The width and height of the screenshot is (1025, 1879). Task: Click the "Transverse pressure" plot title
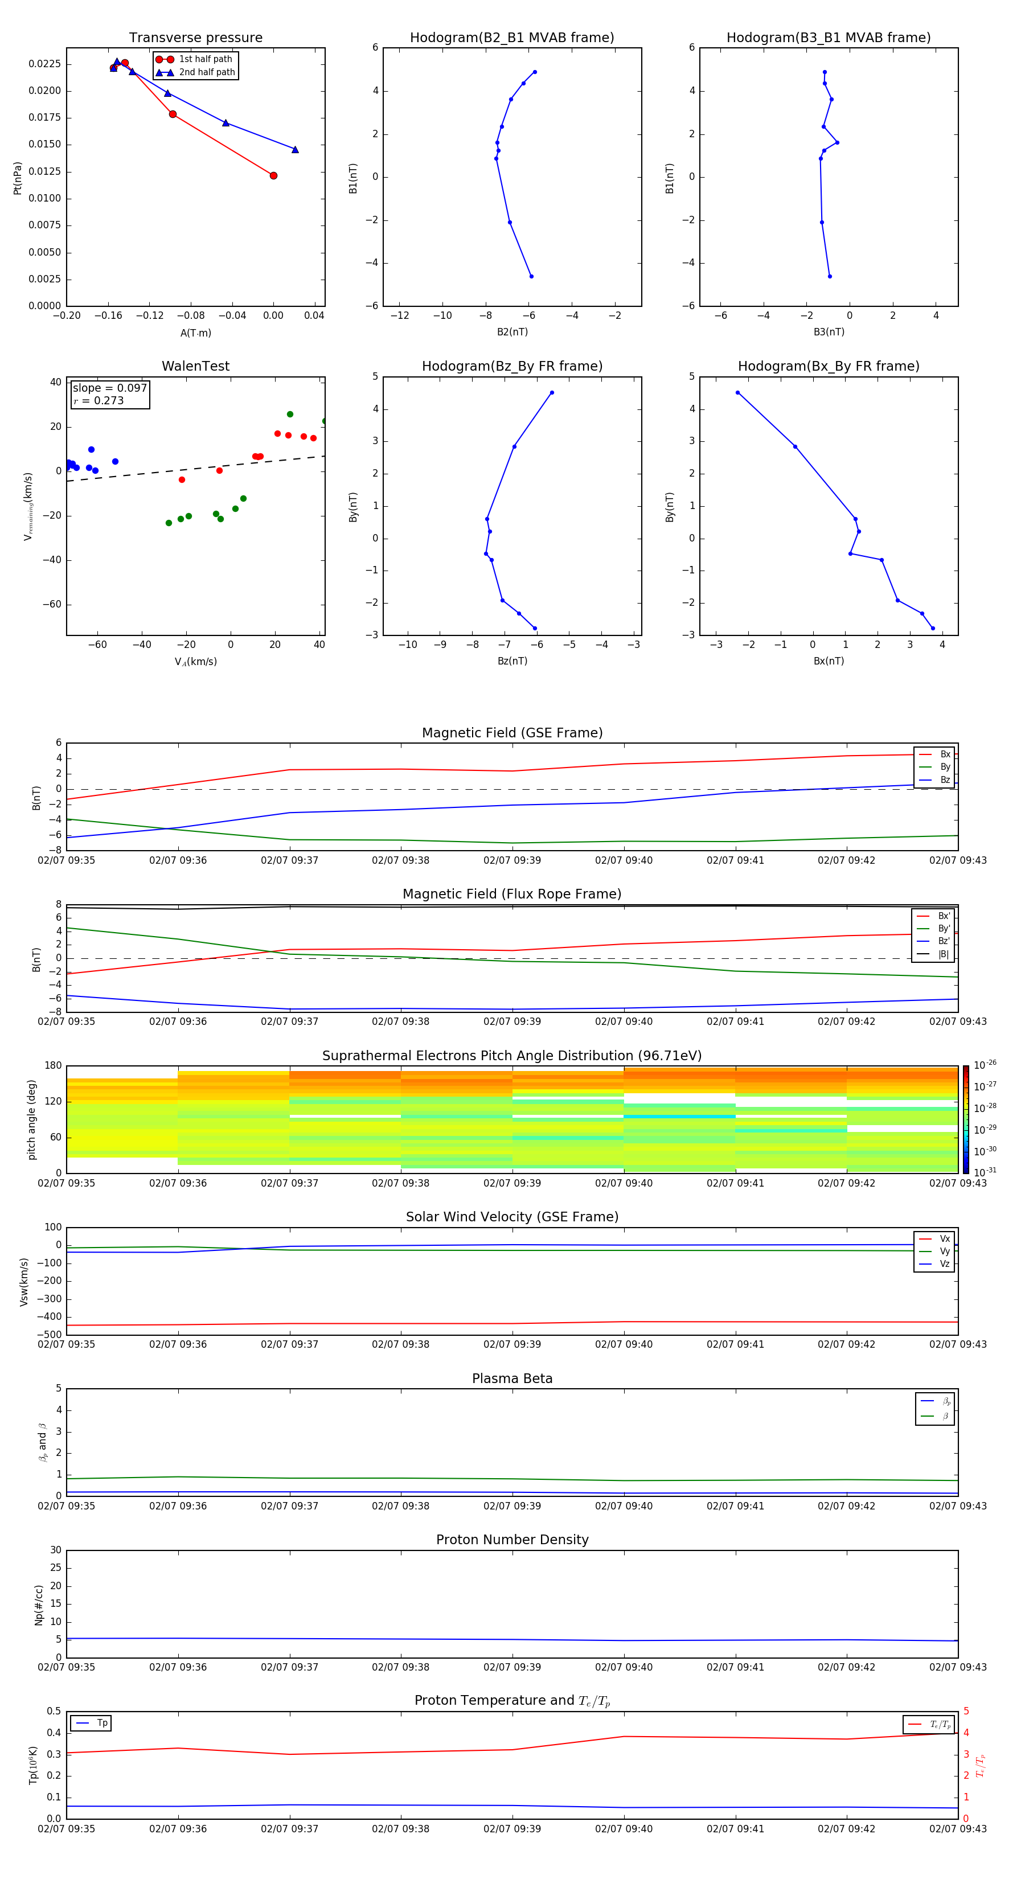coord(195,38)
